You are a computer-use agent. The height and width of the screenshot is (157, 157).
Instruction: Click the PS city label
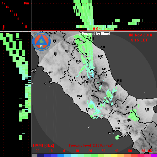coord(92,39)
